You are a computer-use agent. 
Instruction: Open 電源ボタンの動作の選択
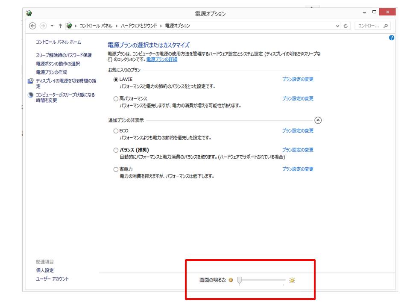[58, 64]
